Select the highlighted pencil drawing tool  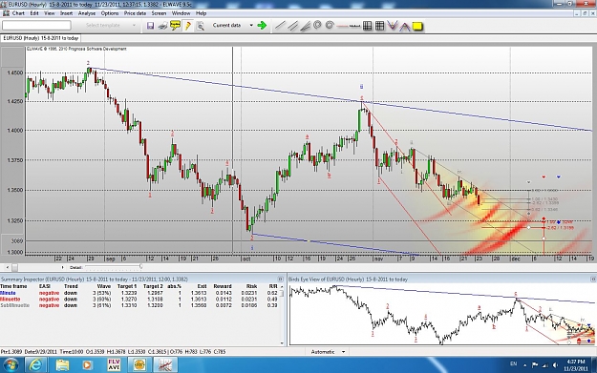(188, 26)
